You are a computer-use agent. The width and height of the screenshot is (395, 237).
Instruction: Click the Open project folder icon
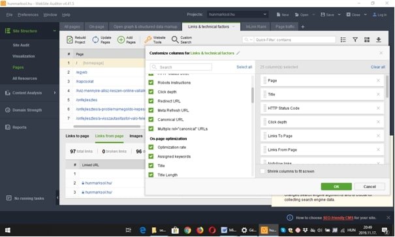297,14
